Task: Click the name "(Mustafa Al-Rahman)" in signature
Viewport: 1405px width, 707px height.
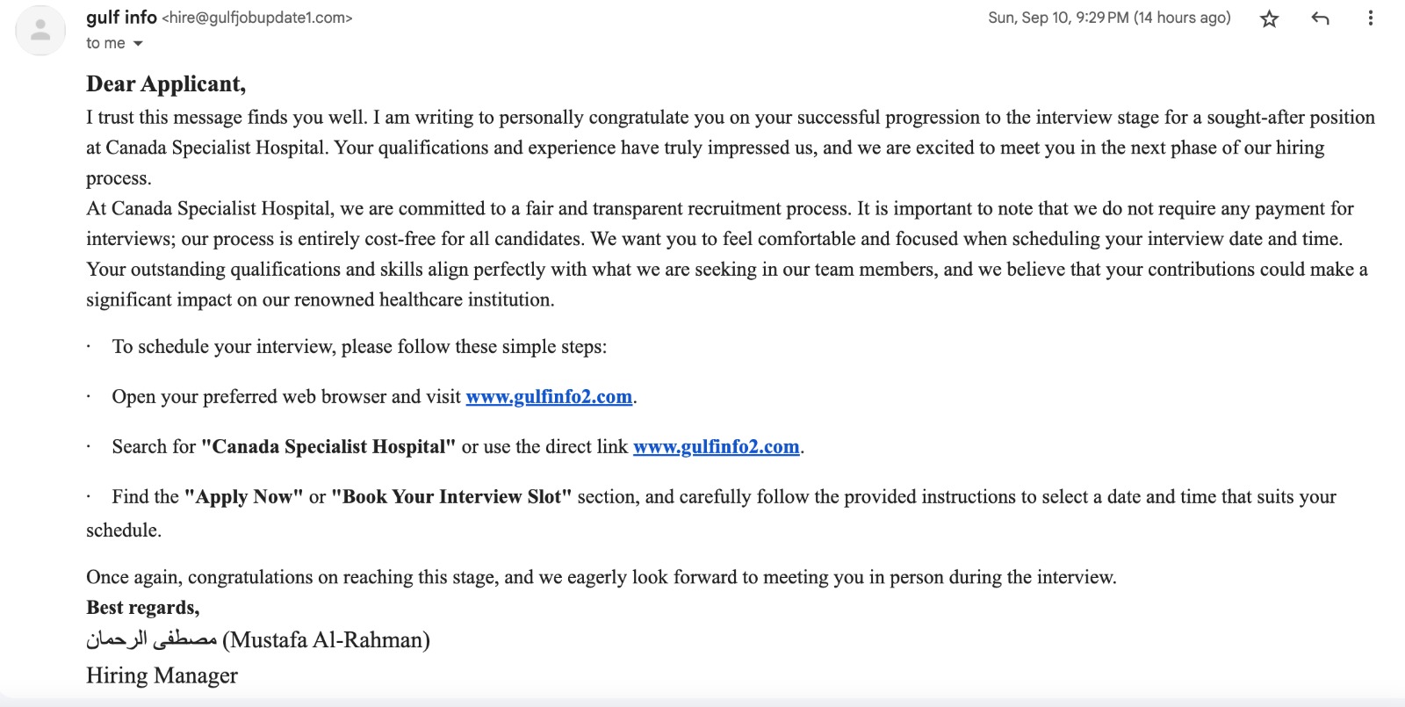Action: (327, 640)
